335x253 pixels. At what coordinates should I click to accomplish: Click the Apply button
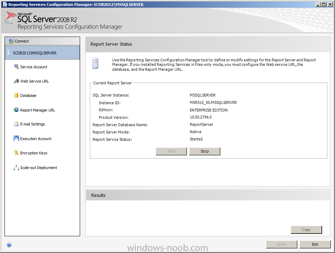pos(282,244)
